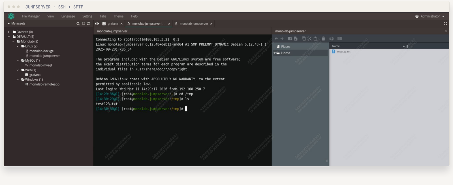Collapse the DEFAULT (5) node
Screen dimensions: 453x185
(x=9, y=37)
